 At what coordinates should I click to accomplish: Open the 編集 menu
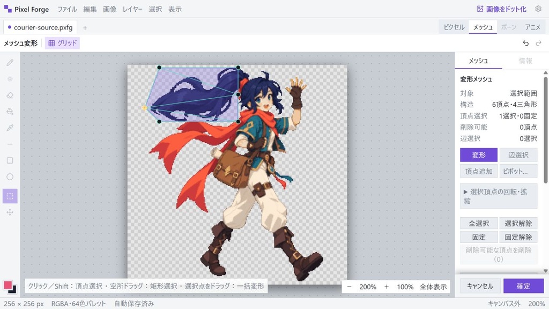click(90, 9)
